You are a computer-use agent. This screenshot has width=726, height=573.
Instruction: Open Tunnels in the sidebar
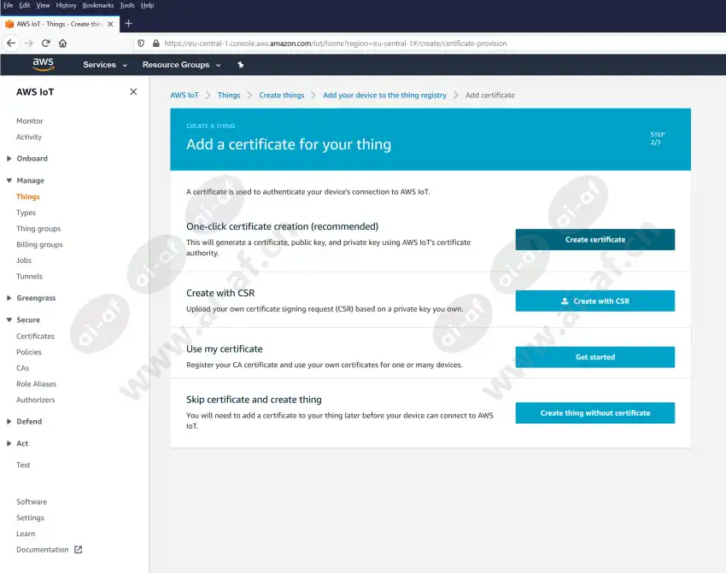29,277
